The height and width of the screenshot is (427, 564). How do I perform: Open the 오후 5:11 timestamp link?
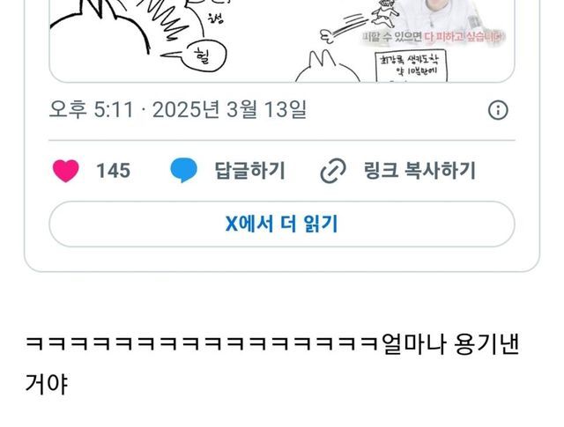[x=92, y=110]
